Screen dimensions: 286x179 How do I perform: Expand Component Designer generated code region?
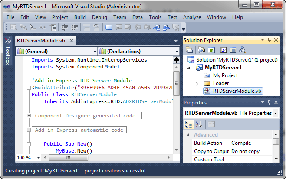29,115
